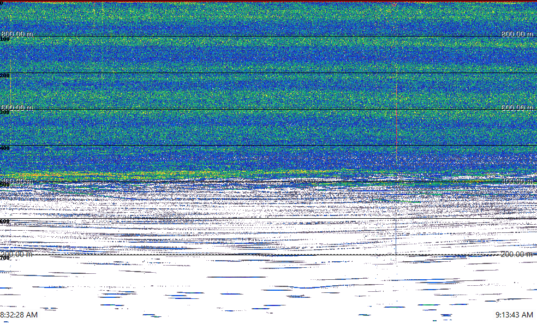Click the start time label 8:32:28 AM

pyautogui.click(x=19, y=315)
